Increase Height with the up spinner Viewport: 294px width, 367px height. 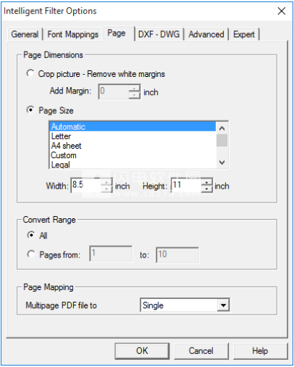(x=207, y=182)
